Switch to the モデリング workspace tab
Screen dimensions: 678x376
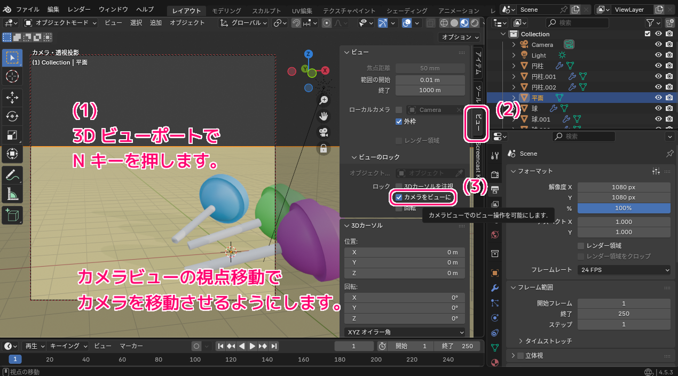[226, 11]
